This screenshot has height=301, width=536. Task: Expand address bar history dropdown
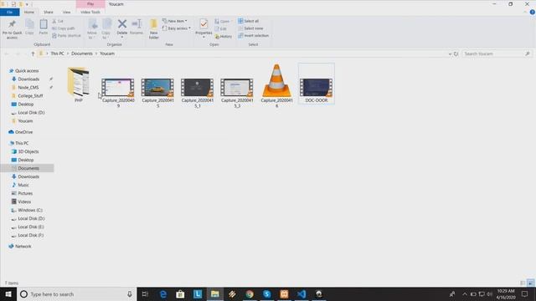point(450,54)
